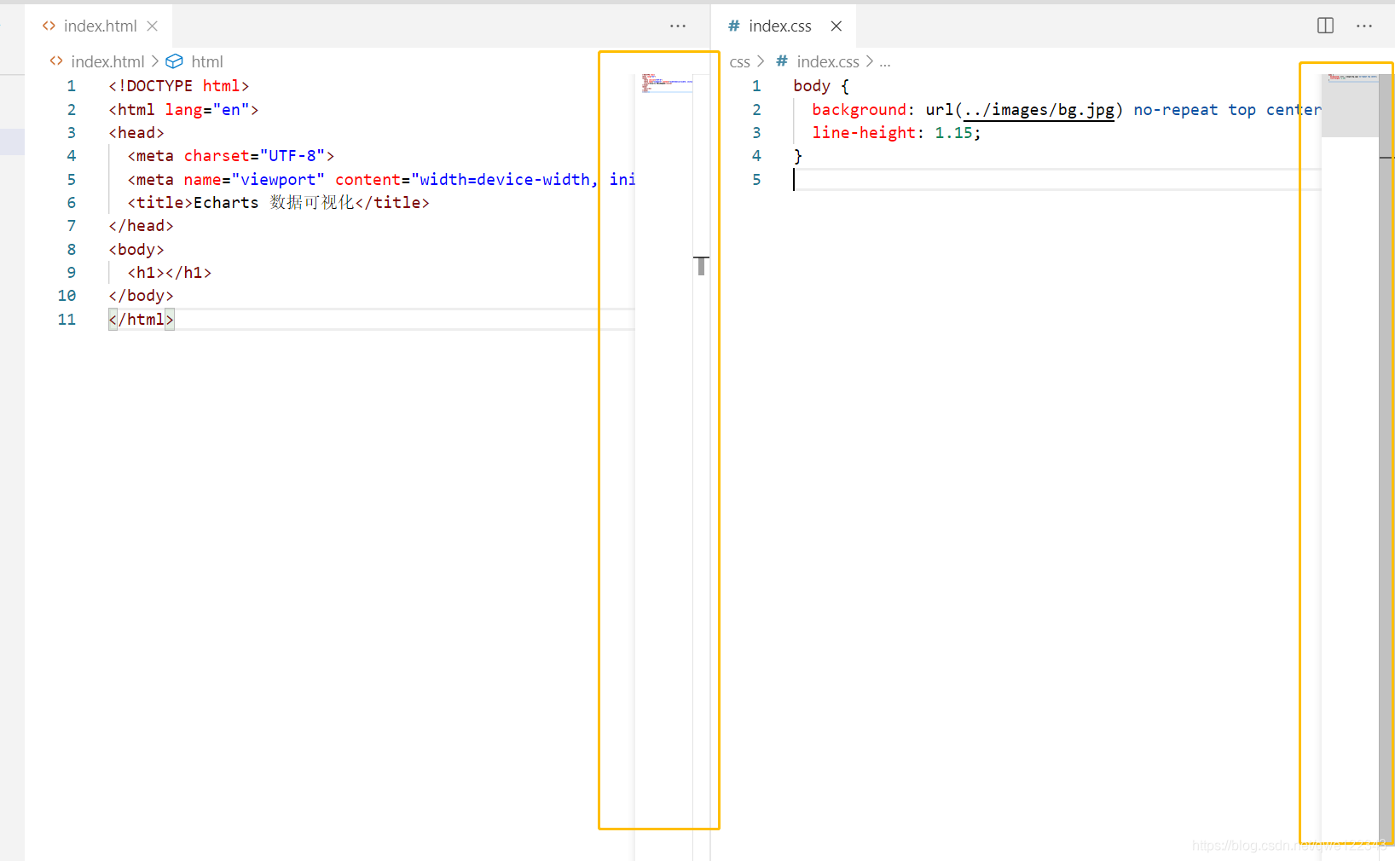Click the line-height: 1.15 declaration
Screen dimensions: 1395x861
(x=896, y=133)
